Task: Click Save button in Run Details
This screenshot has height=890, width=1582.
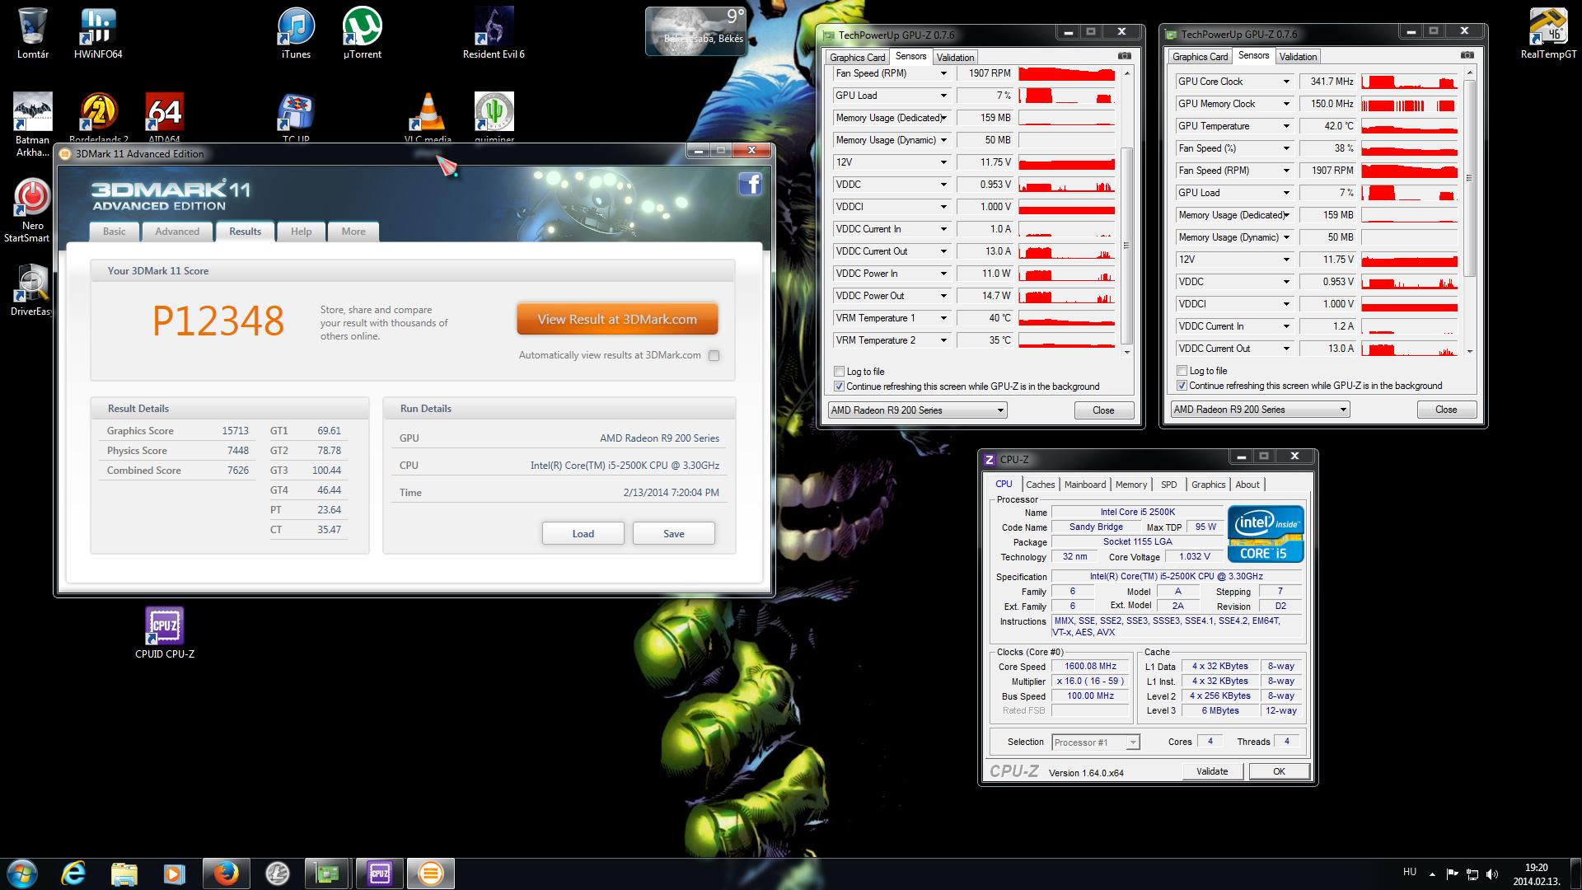Action: point(673,534)
